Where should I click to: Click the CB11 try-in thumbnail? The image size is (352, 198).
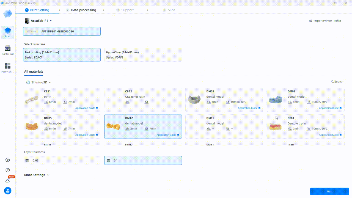(x=32, y=100)
